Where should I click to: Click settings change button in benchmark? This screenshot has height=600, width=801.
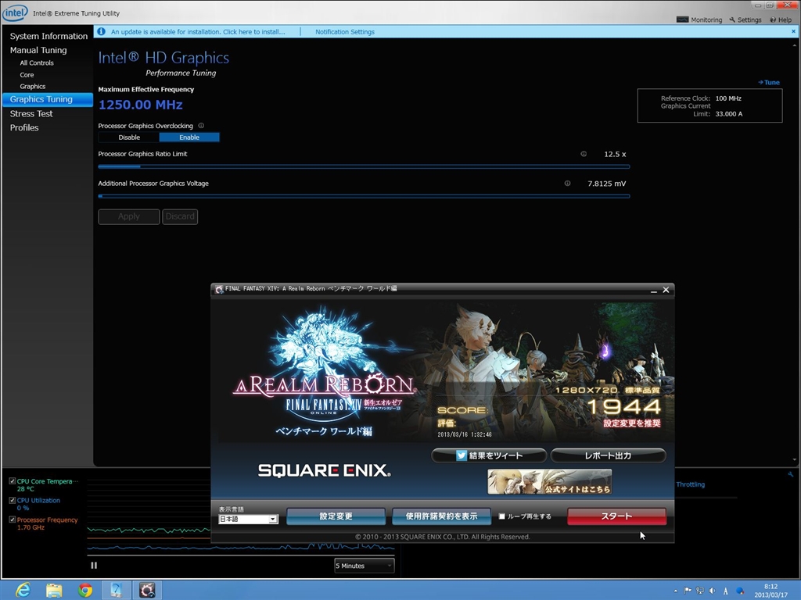tap(336, 516)
